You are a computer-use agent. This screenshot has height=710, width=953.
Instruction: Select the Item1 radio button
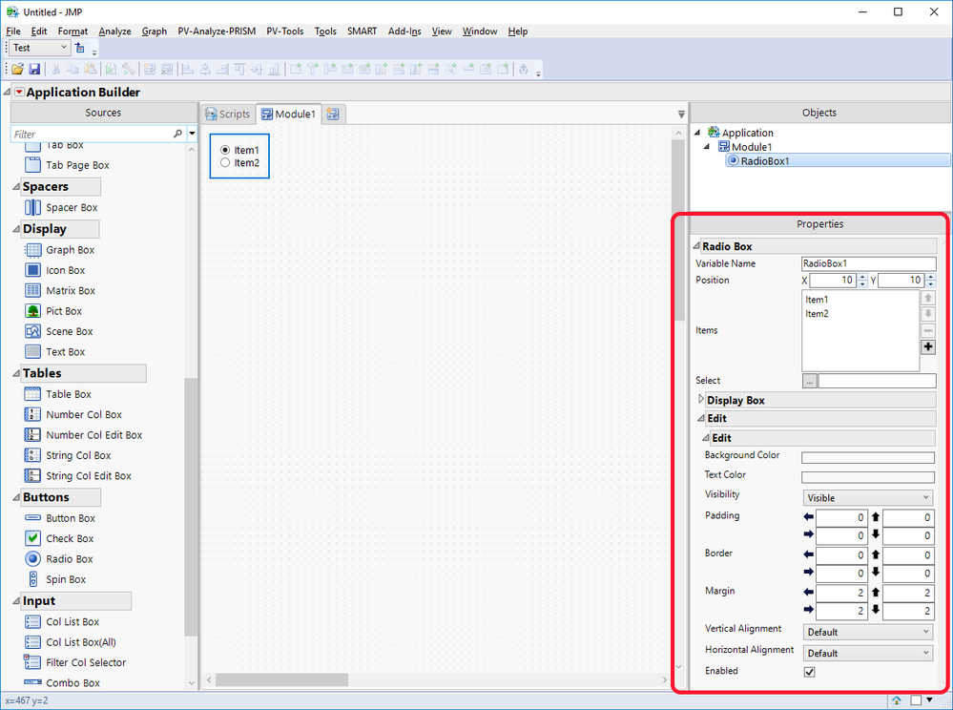(x=225, y=150)
